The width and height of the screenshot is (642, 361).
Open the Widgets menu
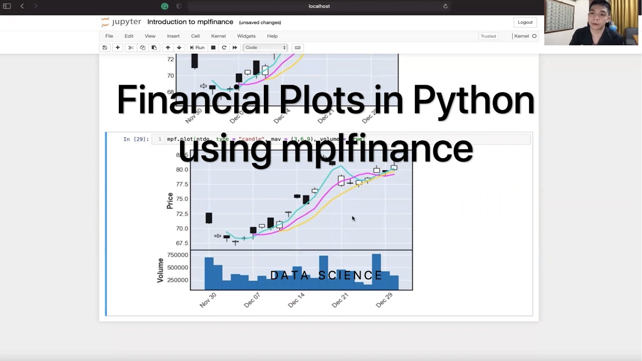point(246,36)
